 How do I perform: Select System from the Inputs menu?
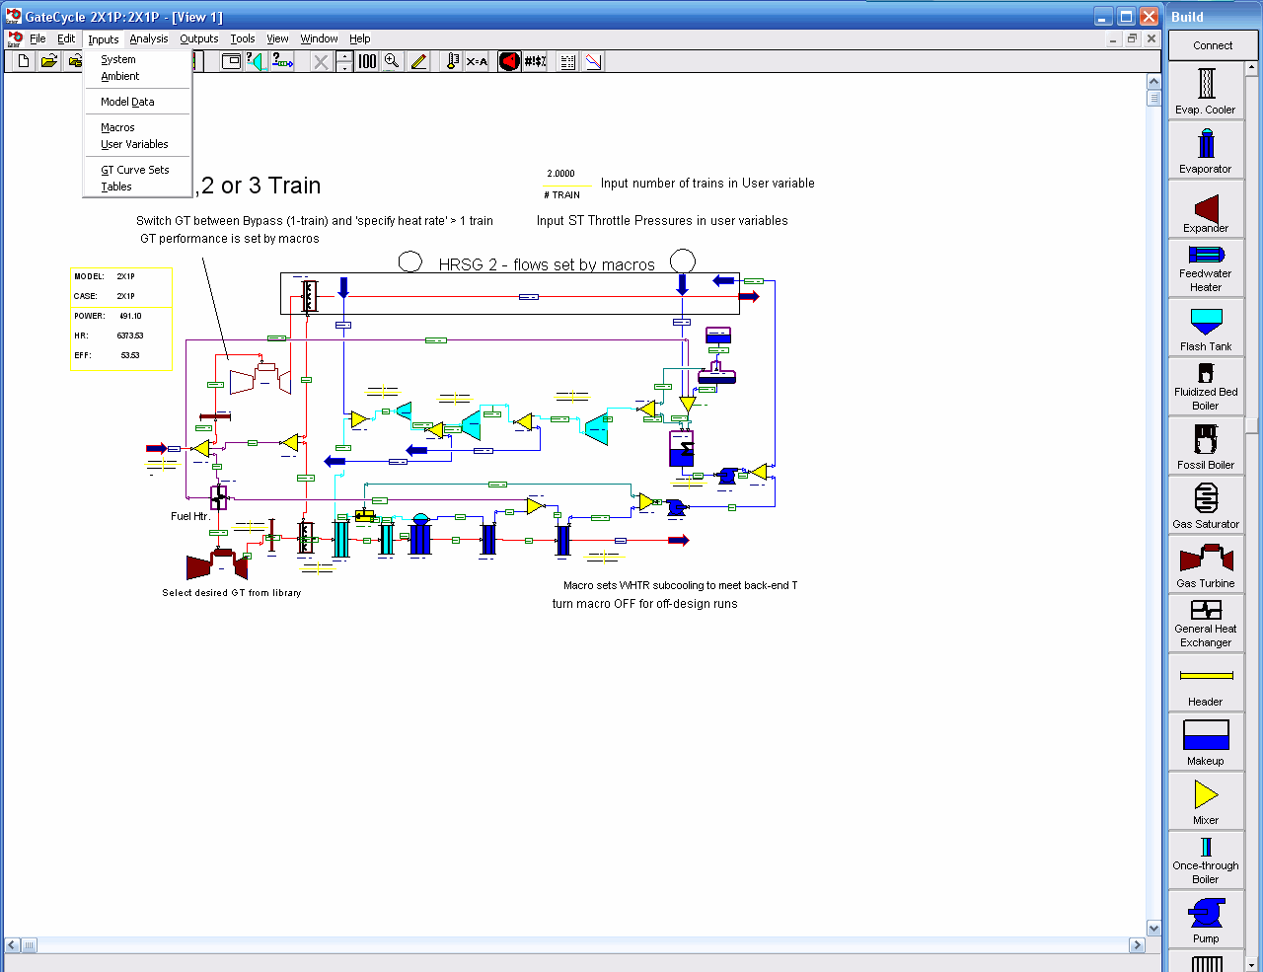[x=137, y=59]
